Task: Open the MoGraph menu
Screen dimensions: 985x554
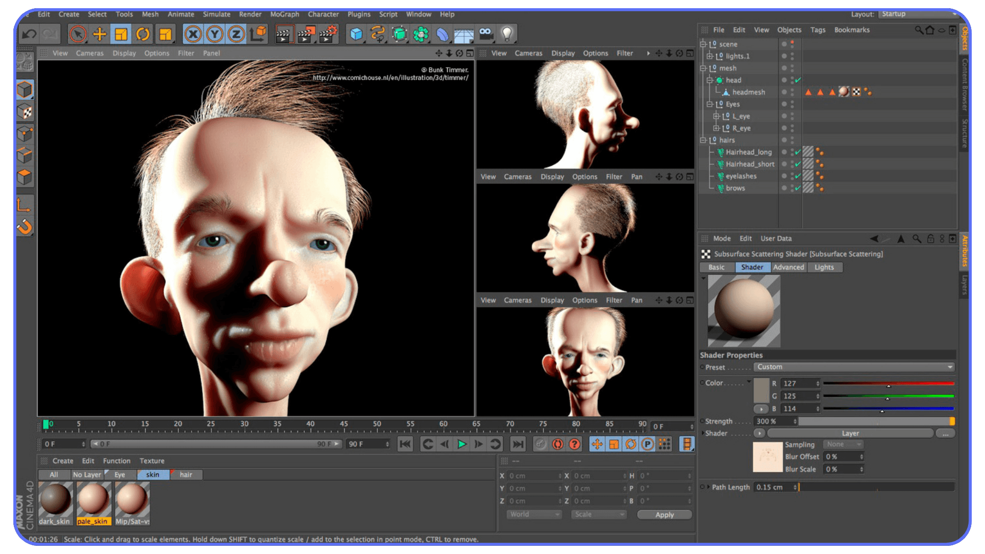Action: pos(285,14)
